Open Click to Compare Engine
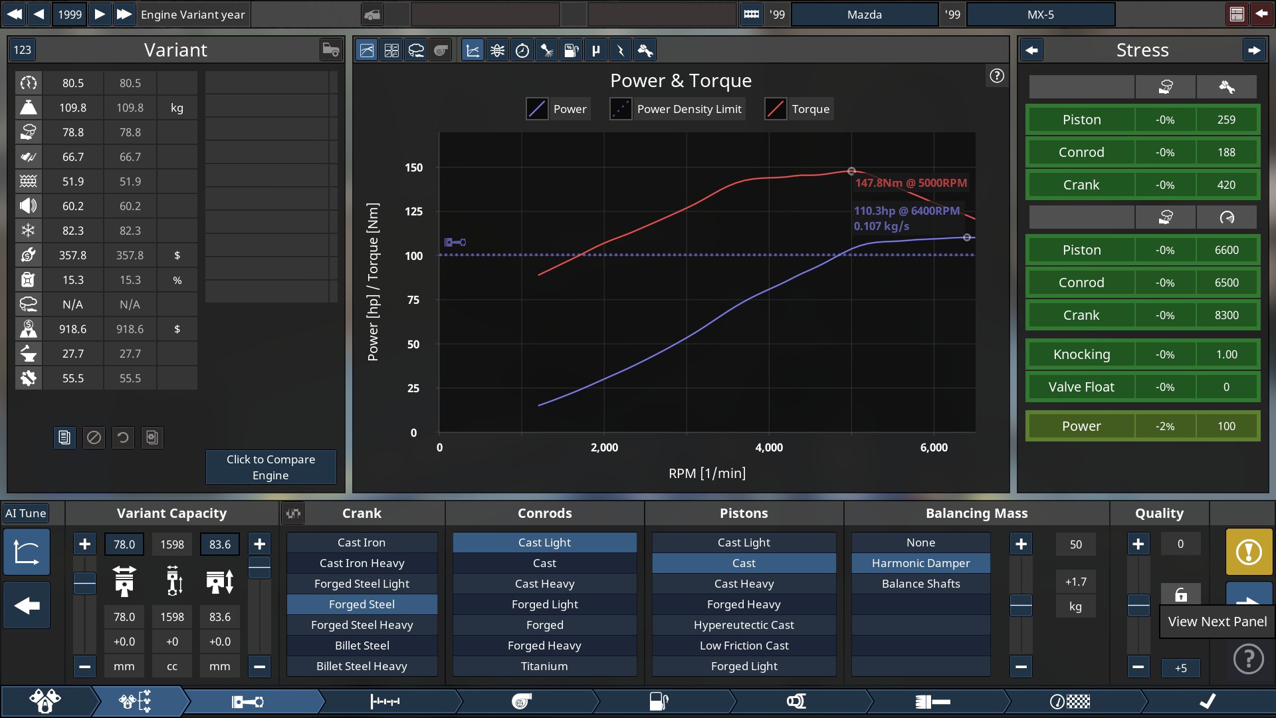1276x718 pixels. [x=270, y=467]
